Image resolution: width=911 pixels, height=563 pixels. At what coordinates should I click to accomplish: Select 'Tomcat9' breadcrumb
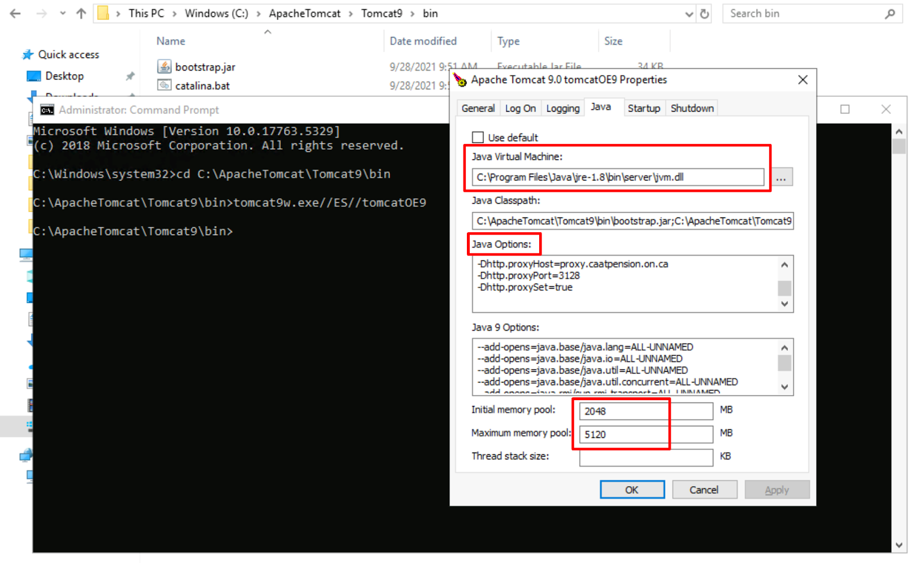[381, 13]
